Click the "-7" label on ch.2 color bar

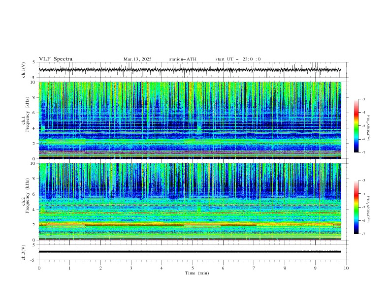pos(363,234)
